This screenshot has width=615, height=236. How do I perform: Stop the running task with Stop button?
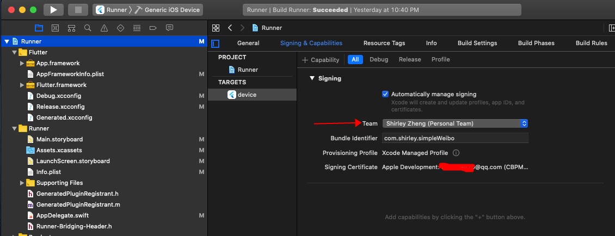pos(78,10)
